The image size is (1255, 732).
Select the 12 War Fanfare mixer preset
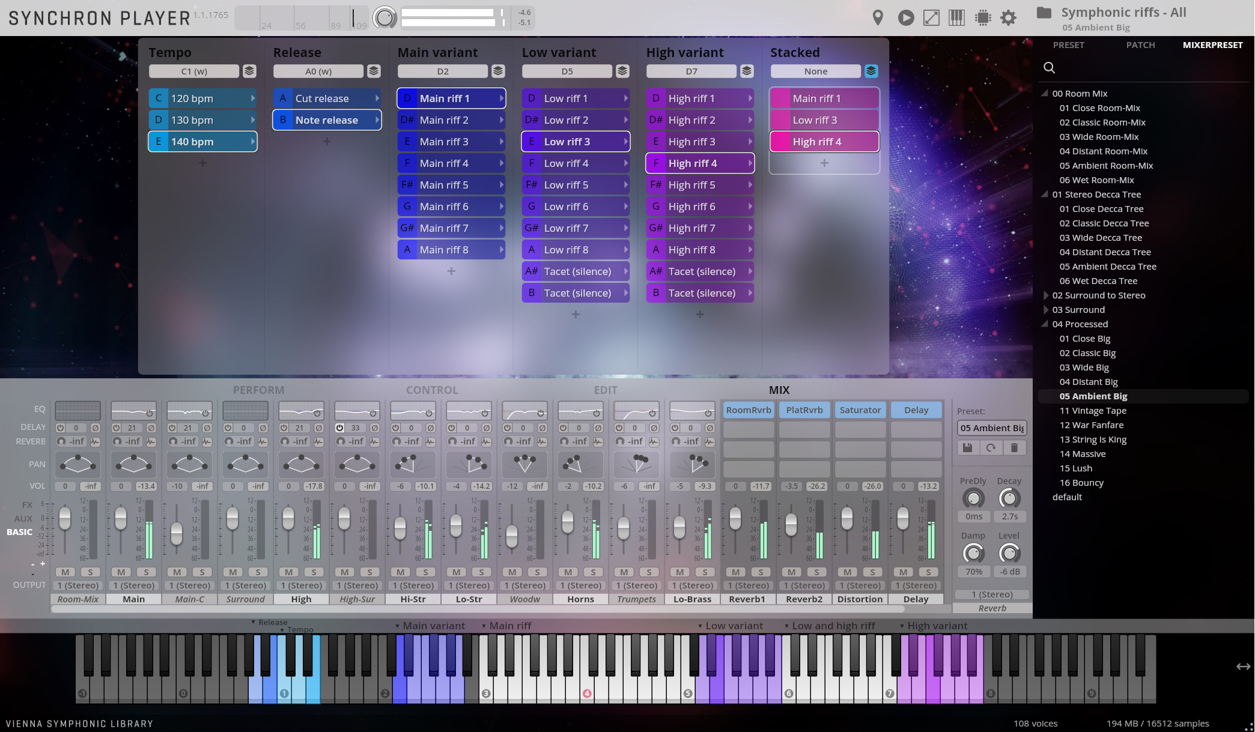tap(1092, 425)
